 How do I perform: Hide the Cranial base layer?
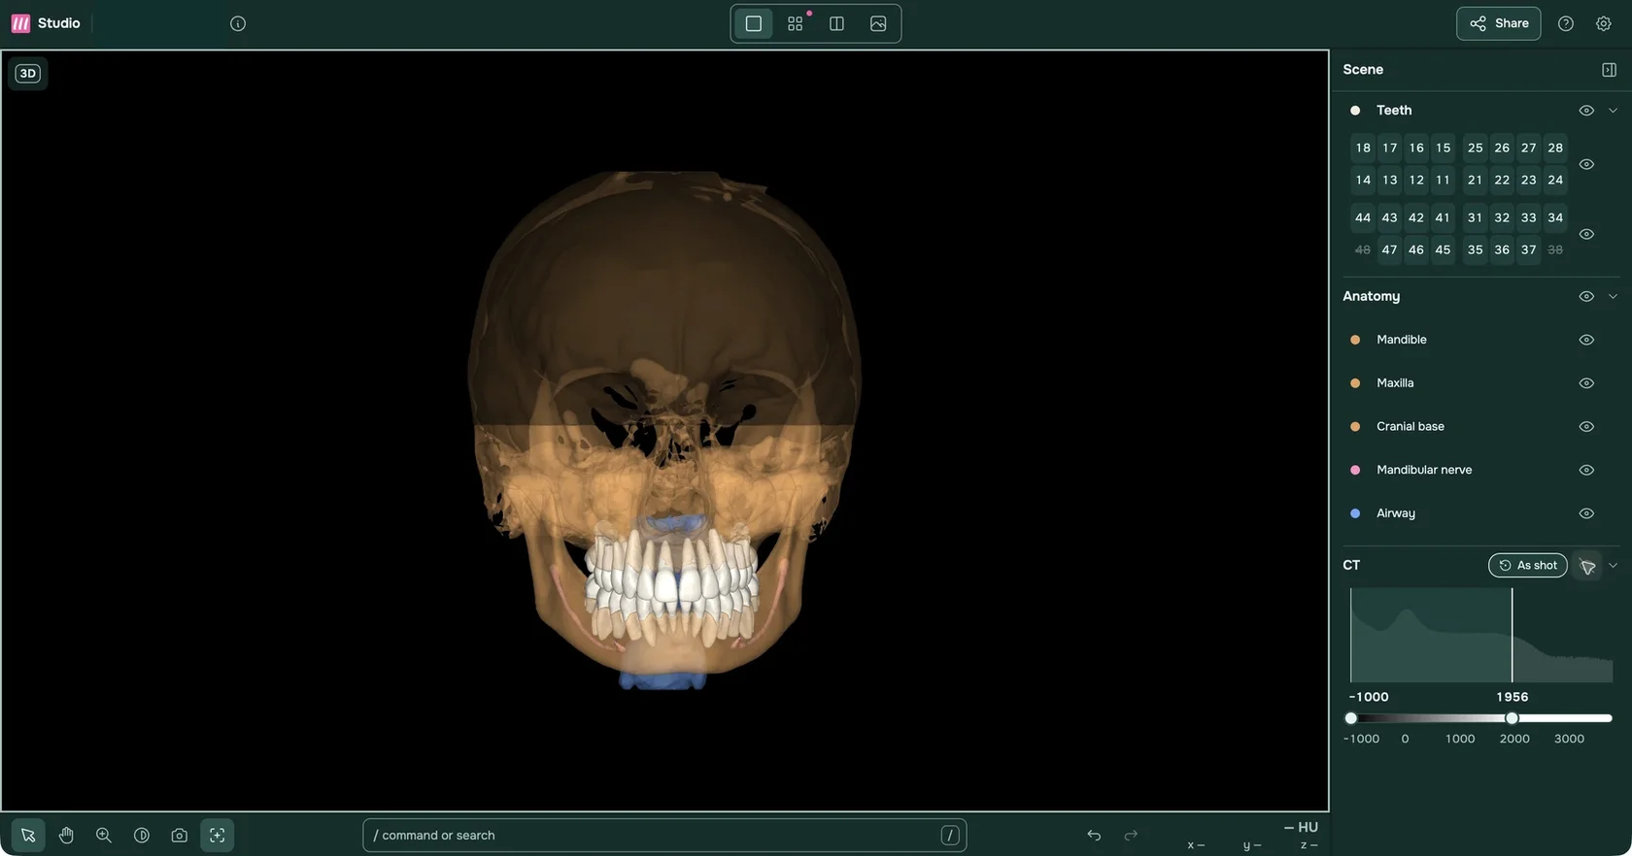1586,427
